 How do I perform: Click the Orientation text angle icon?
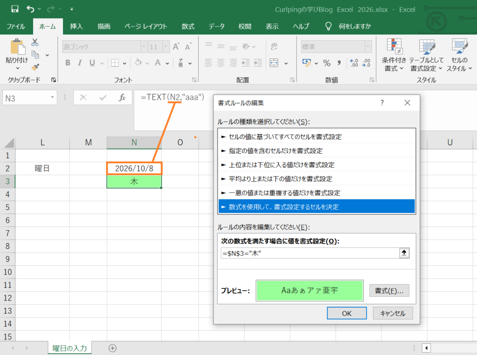point(245,46)
